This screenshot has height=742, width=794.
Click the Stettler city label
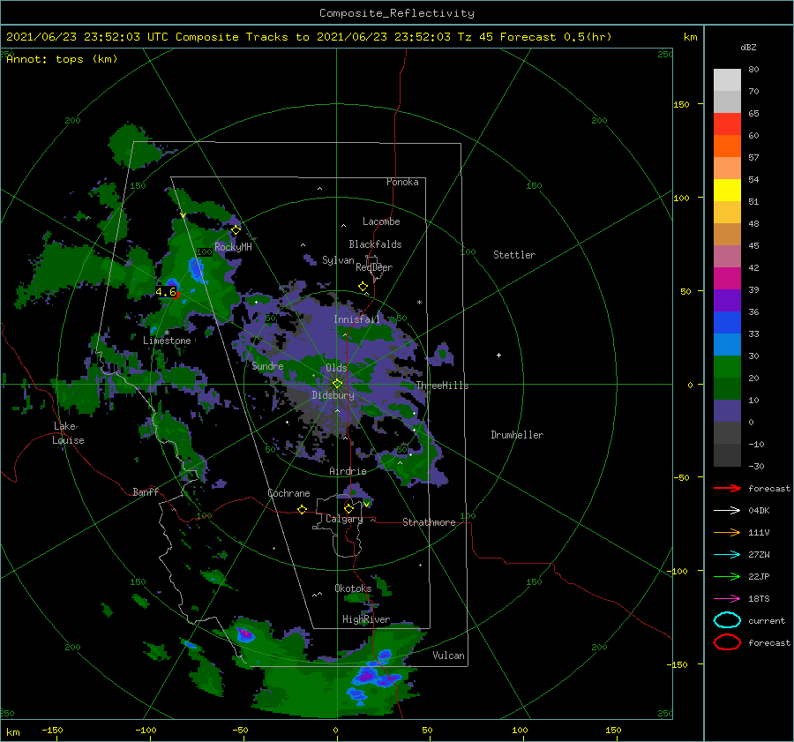pos(514,255)
